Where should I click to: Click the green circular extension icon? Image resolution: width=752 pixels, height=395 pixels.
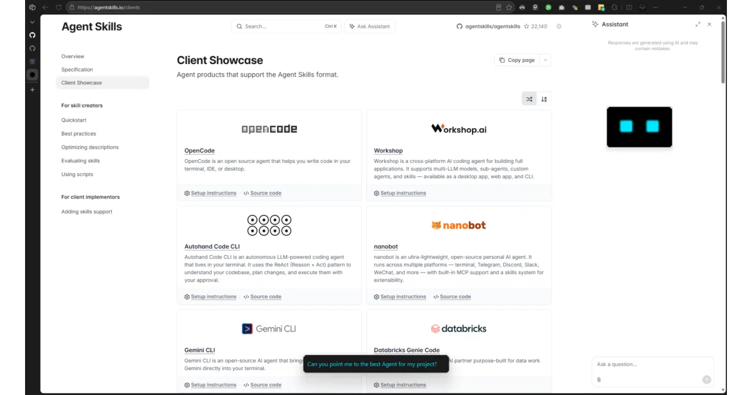click(x=548, y=8)
